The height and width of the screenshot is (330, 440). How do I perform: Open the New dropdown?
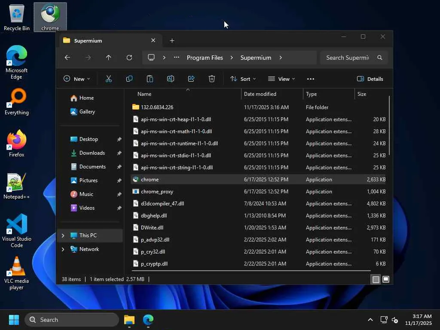[x=76, y=79]
